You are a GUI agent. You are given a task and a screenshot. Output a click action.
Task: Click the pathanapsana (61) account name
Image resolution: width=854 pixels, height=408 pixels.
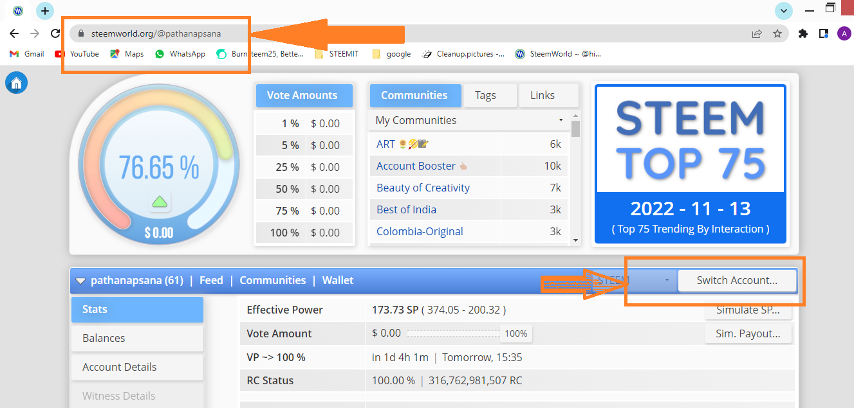click(137, 280)
